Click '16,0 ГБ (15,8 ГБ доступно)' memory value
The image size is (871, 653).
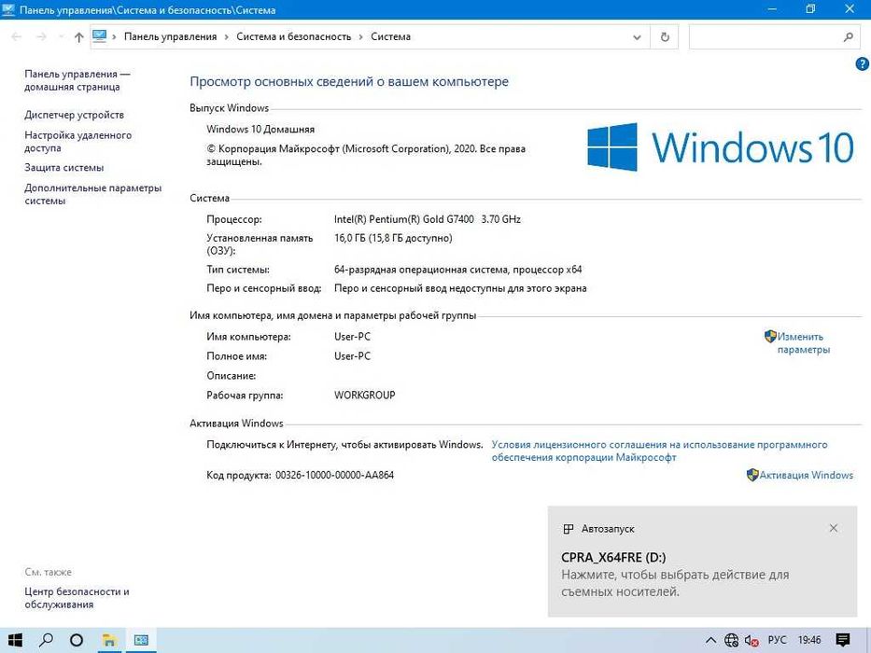click(x=393, y=238)
